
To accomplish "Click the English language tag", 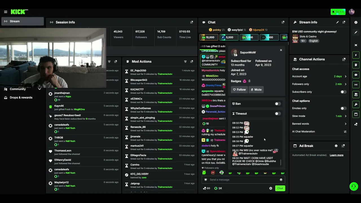I will 314,41.
